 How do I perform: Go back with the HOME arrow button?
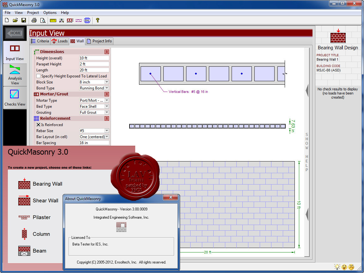[x=15, y=33]
